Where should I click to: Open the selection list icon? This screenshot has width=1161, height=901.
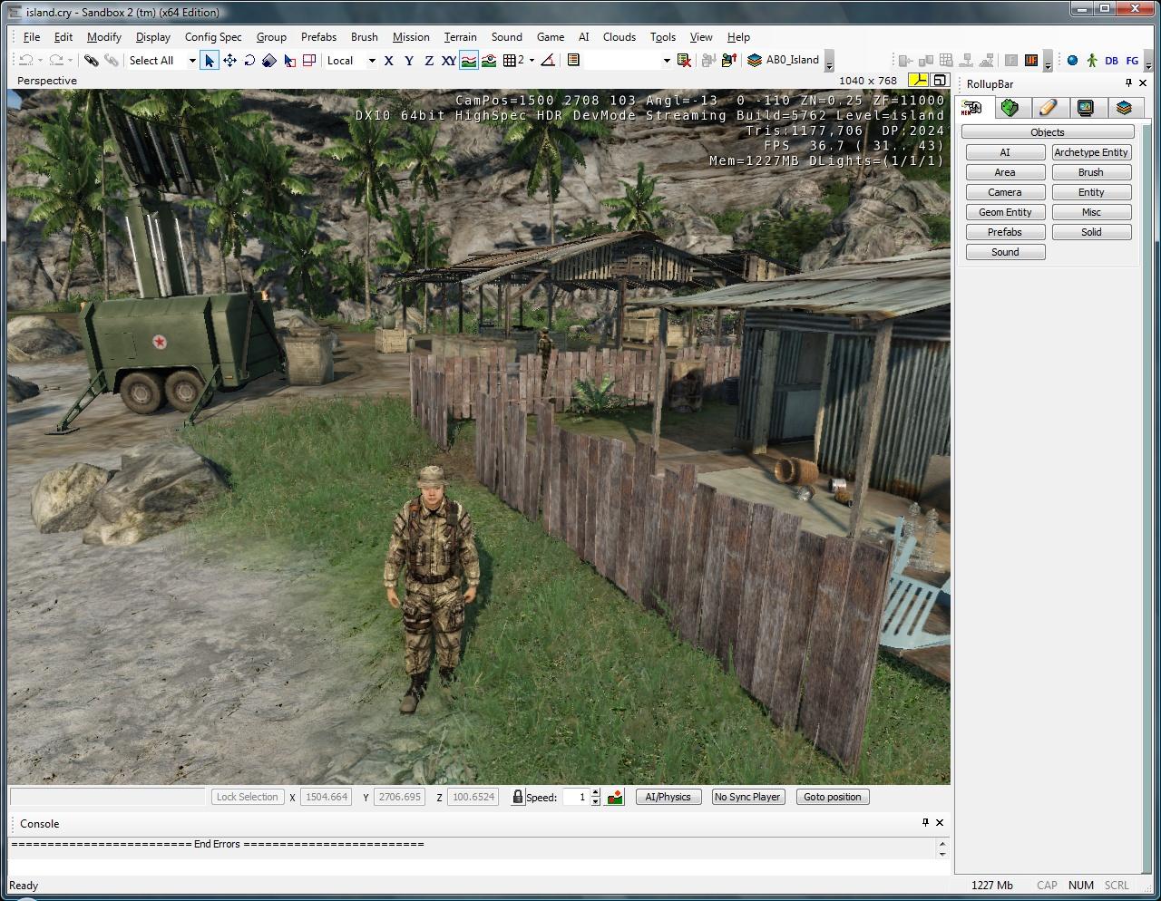pos(573,61)
